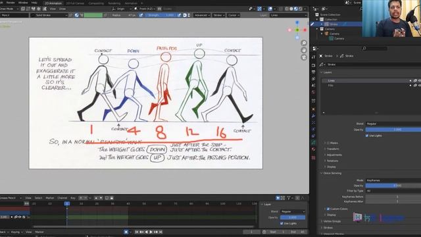Image resolution: width=421 pixels, height=237 pixels.
Task: Open the Help menu
Action: [34, 3]
